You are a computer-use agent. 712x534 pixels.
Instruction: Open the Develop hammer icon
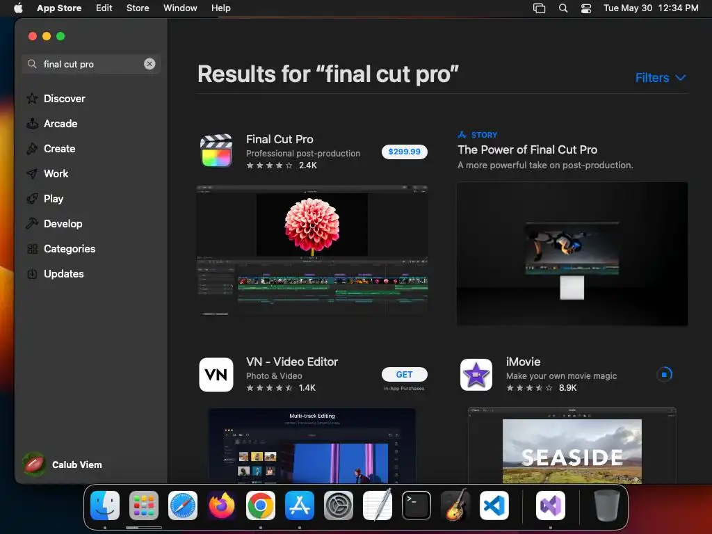pyautogui.click(x=32, y=223)
